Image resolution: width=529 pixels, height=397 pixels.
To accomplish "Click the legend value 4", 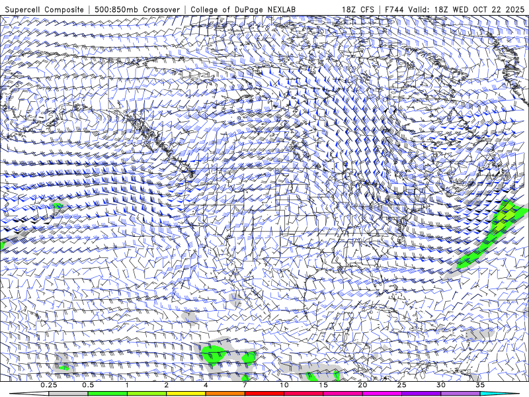I will (x=206, y=385).
